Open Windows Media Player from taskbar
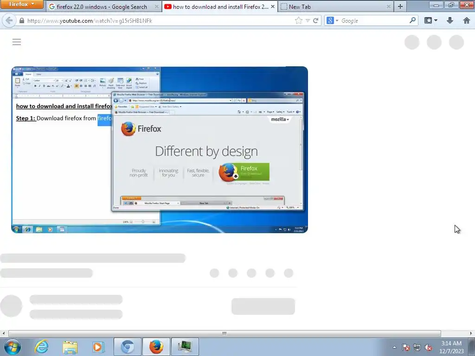 tap(98, 347)
